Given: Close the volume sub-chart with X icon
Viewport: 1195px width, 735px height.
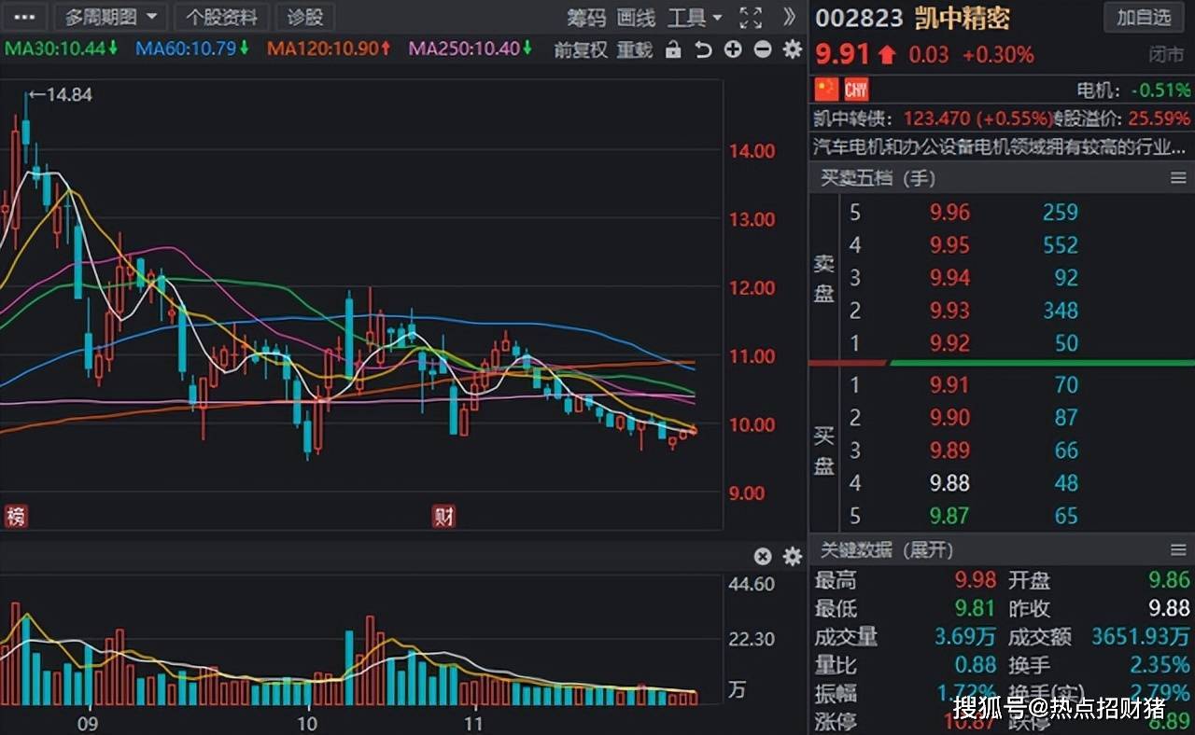Looking at the screenshot, I should click(763, 557).
